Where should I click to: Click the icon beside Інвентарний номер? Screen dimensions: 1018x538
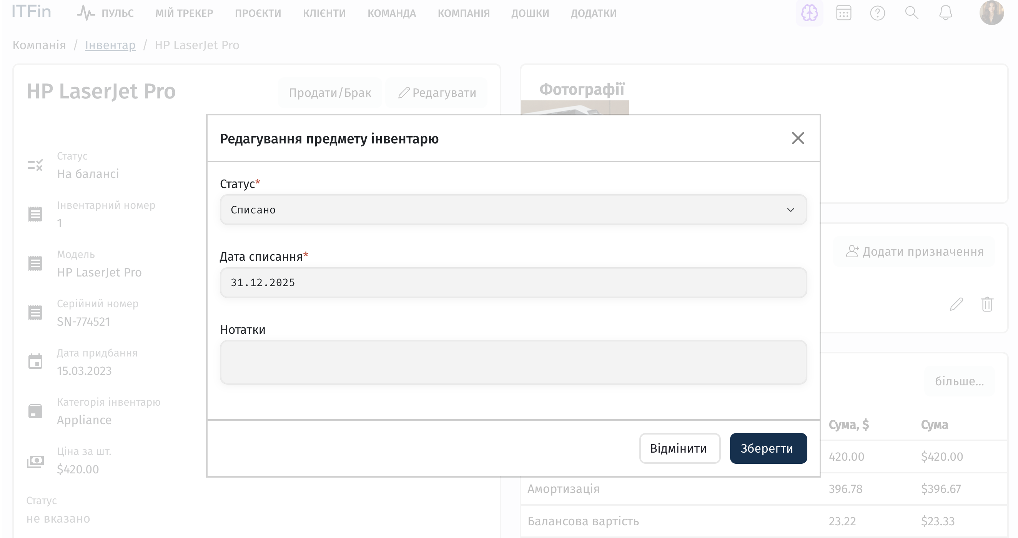click(35, 214)
